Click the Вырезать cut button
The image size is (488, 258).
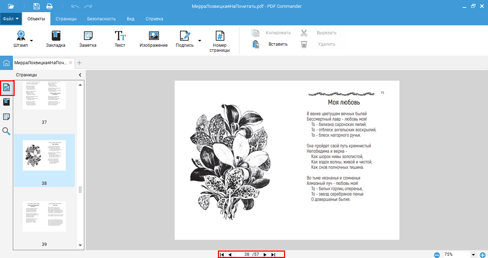point(318,33)
